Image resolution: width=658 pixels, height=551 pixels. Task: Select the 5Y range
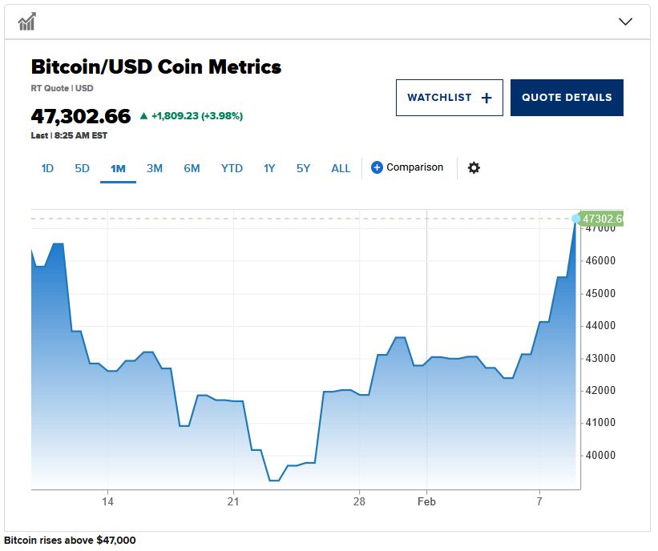[x=302, y=168]
